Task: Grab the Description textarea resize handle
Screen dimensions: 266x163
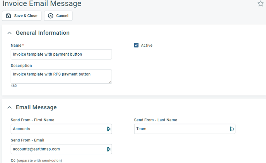Action: click(x=110, y=82)
